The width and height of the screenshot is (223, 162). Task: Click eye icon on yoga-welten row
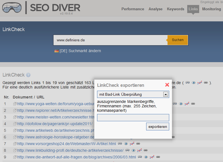click(181, 104)
